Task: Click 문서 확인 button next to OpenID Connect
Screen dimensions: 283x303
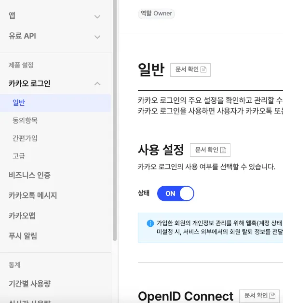Action: (259, 296)
